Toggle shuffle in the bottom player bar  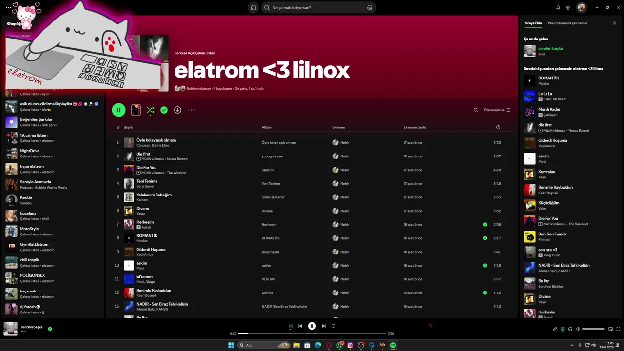pos(290,326)
